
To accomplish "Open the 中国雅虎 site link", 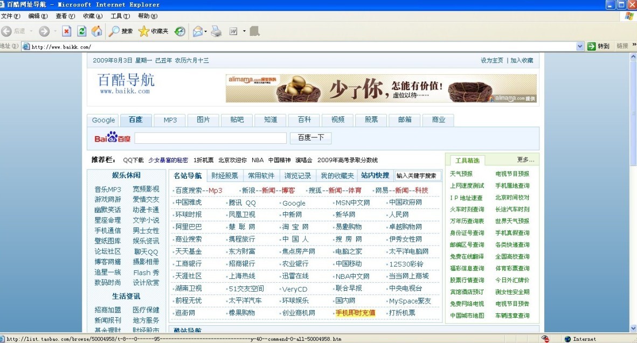I will click(x=189, y=202).
